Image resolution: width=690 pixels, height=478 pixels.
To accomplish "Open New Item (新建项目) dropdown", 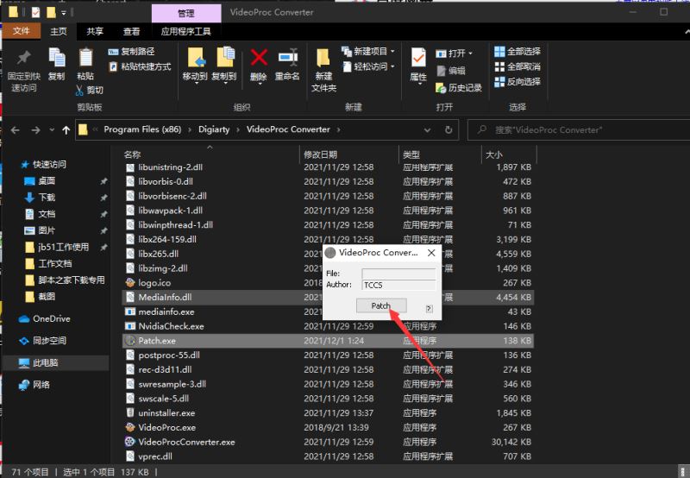I will 368,52.
